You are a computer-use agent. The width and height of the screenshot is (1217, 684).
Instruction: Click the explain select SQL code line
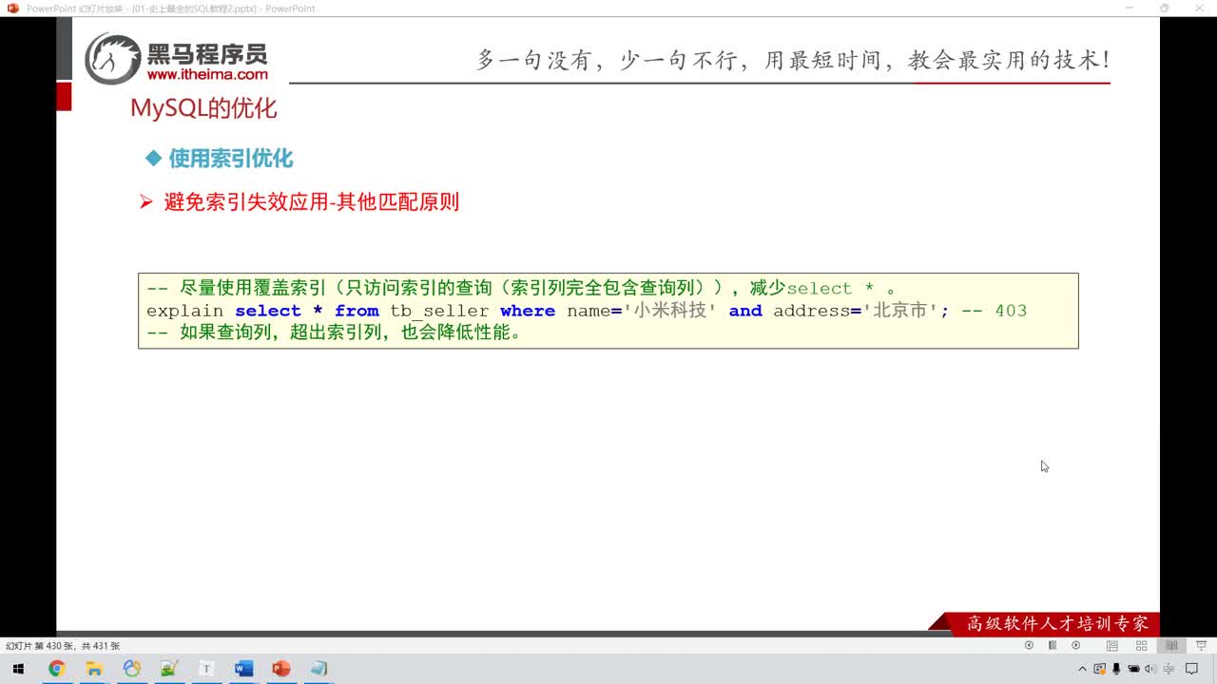point(587,311)
